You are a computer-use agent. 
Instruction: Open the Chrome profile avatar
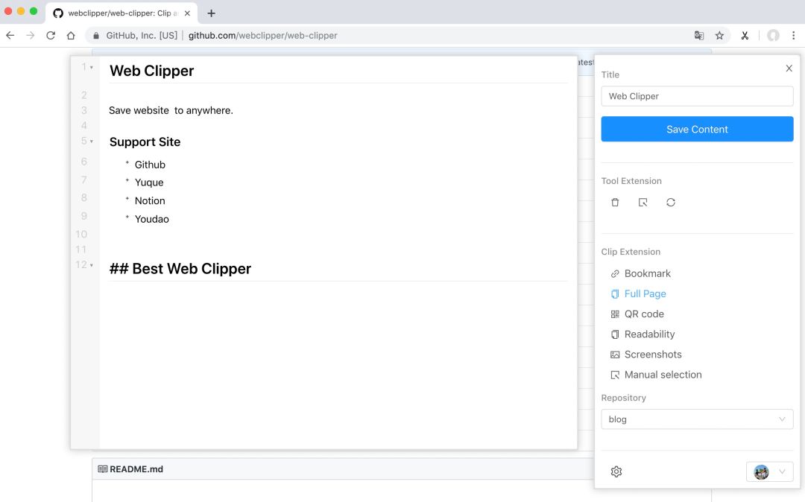coord(773,36)
